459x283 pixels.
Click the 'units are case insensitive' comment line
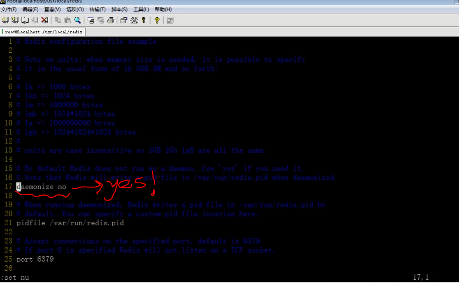point(141,150)
